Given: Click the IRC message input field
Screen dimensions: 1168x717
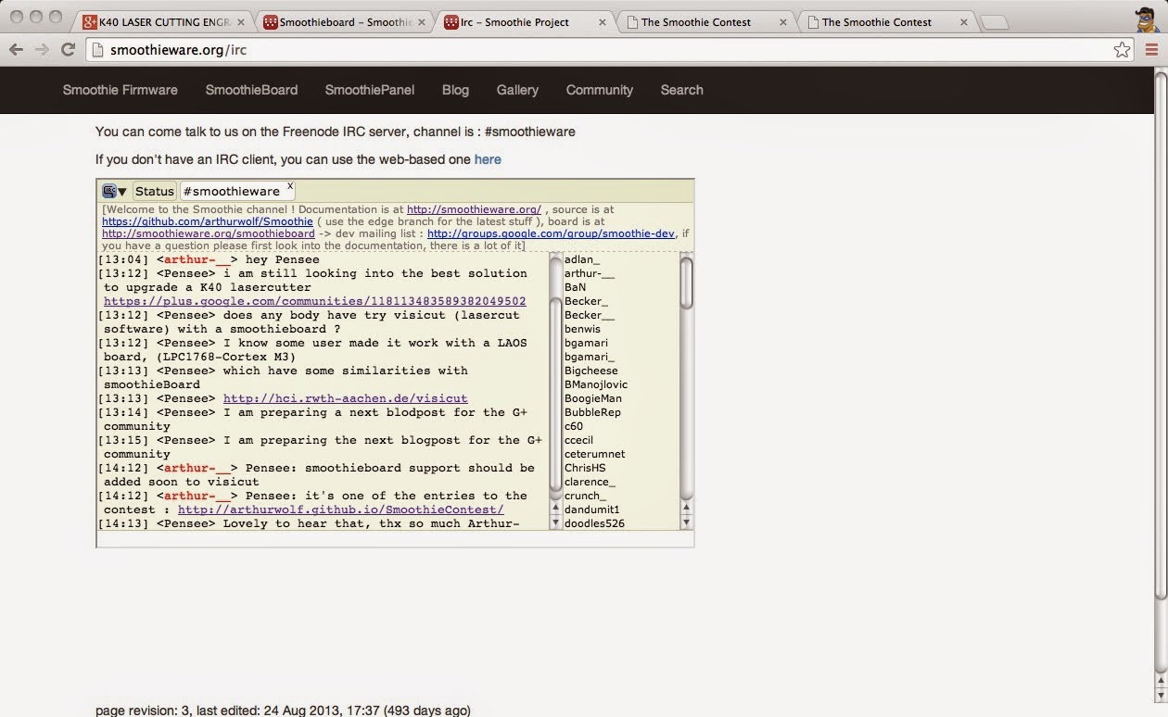Looking at the screenshot, I should click(x=395, y=539).
